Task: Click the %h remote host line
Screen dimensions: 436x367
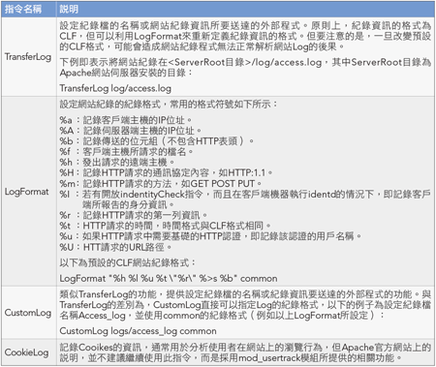Action: (x=117, y=162)
